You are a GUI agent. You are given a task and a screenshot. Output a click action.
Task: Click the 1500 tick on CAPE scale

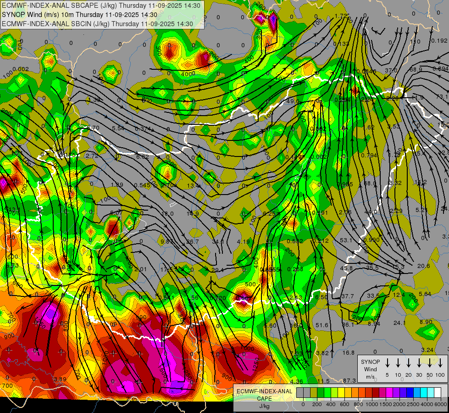pos(386,404)
